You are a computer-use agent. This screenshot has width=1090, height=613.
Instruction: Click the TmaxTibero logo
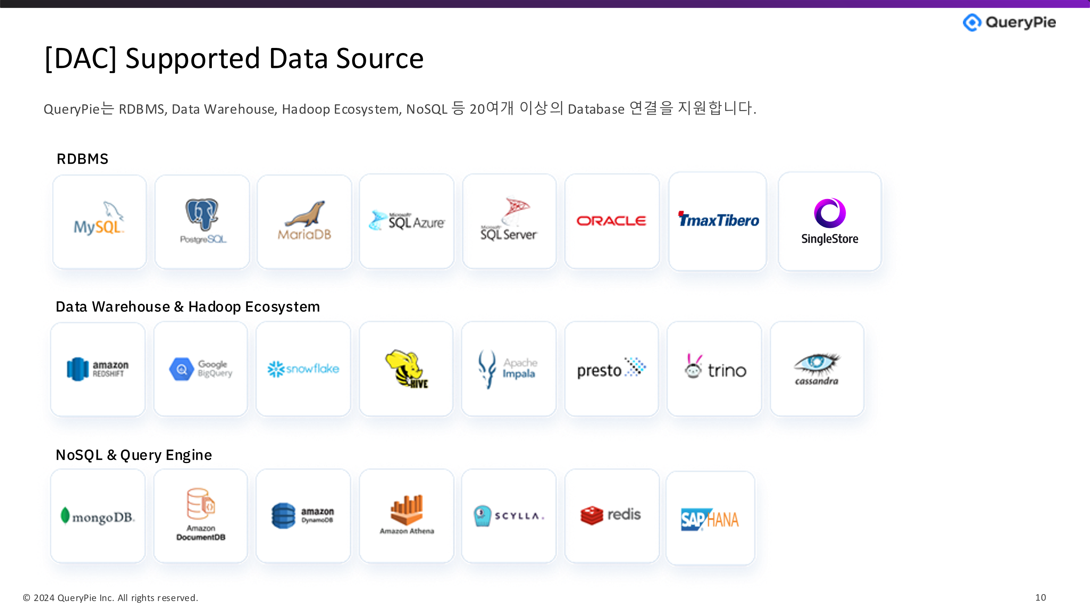click(x=718, y=221)
